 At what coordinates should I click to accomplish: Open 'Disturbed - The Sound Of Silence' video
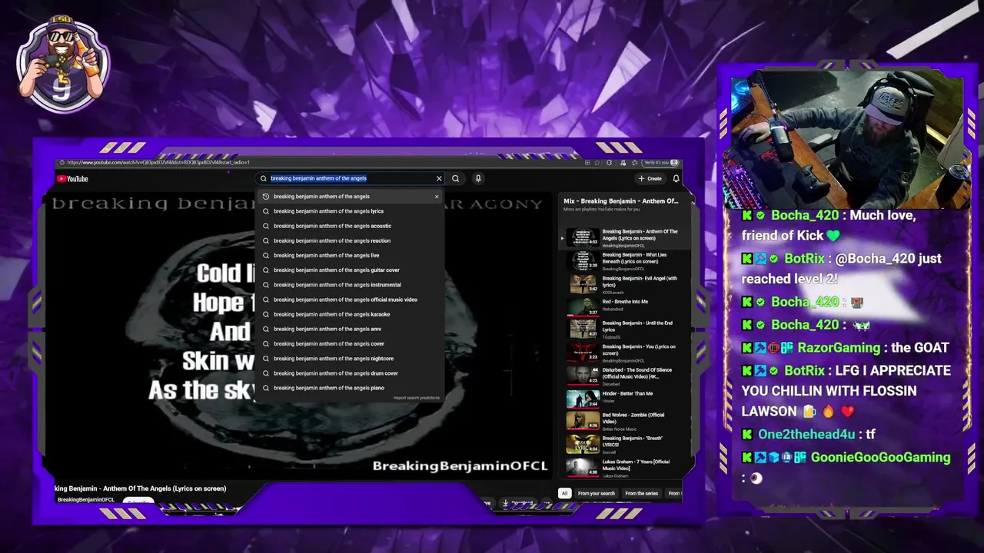point(637,373)
